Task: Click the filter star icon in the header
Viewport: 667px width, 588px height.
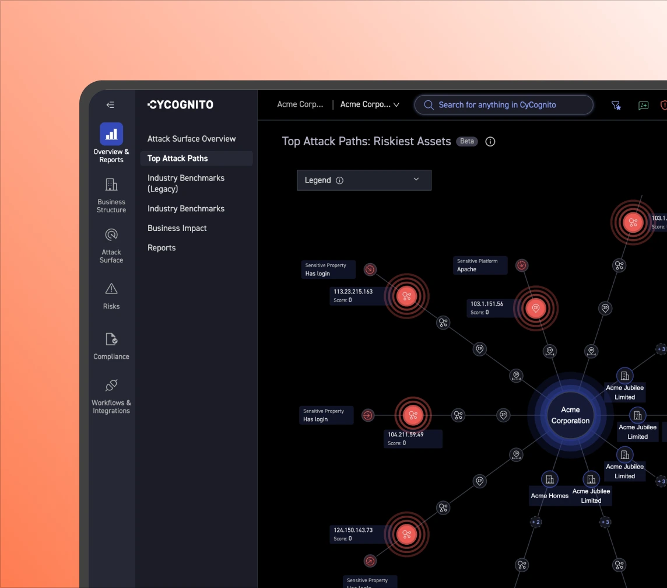Action: click(x=616, y=105)
